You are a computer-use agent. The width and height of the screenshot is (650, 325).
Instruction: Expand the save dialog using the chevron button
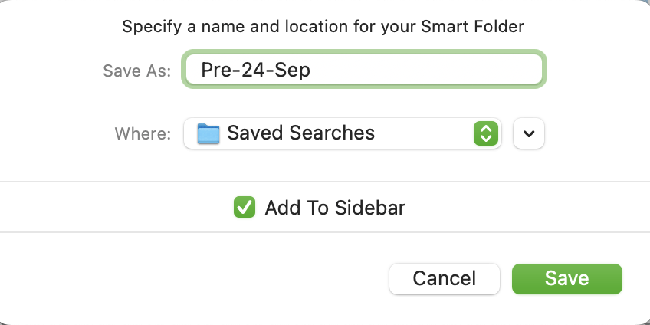(529, 133)
